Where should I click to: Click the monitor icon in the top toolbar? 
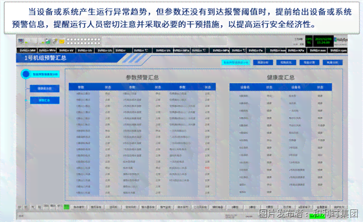21,41
